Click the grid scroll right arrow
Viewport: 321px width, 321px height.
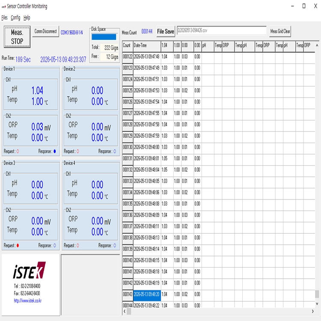pos(312,312)
